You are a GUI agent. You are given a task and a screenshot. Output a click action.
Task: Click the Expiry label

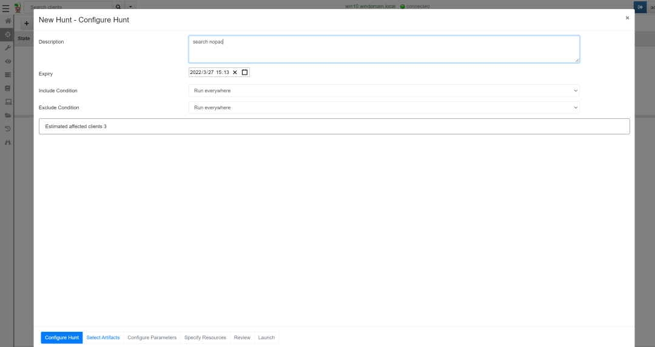[45, 73]
